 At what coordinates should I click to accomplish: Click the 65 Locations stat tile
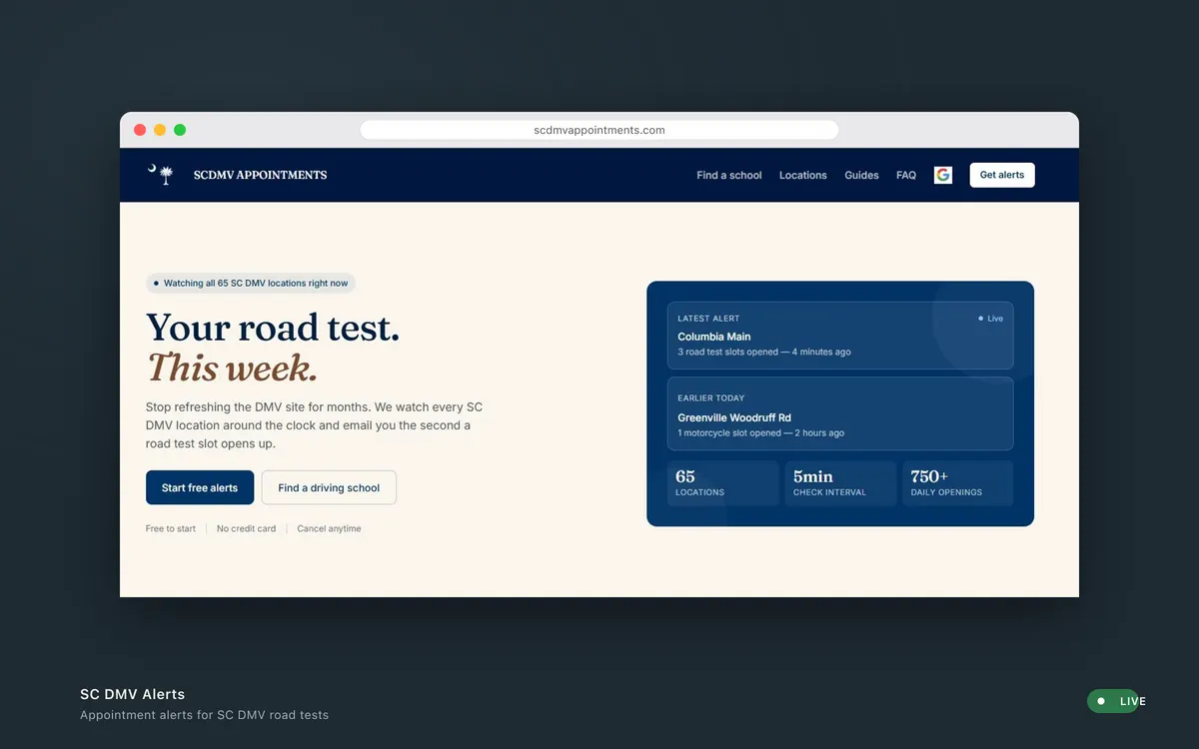pyautogui.click(x=722, y=483)
